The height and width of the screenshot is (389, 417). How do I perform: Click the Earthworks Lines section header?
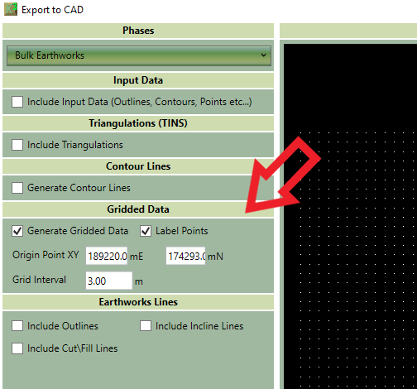(138, 302)
